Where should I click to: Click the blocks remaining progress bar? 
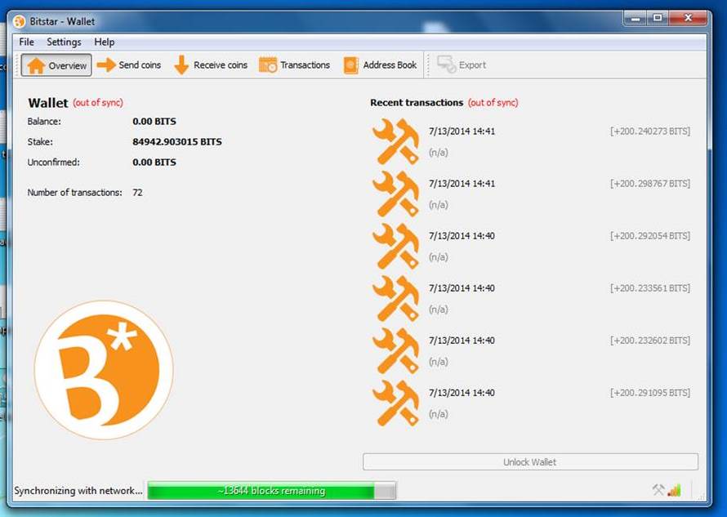tap(272, 491)
